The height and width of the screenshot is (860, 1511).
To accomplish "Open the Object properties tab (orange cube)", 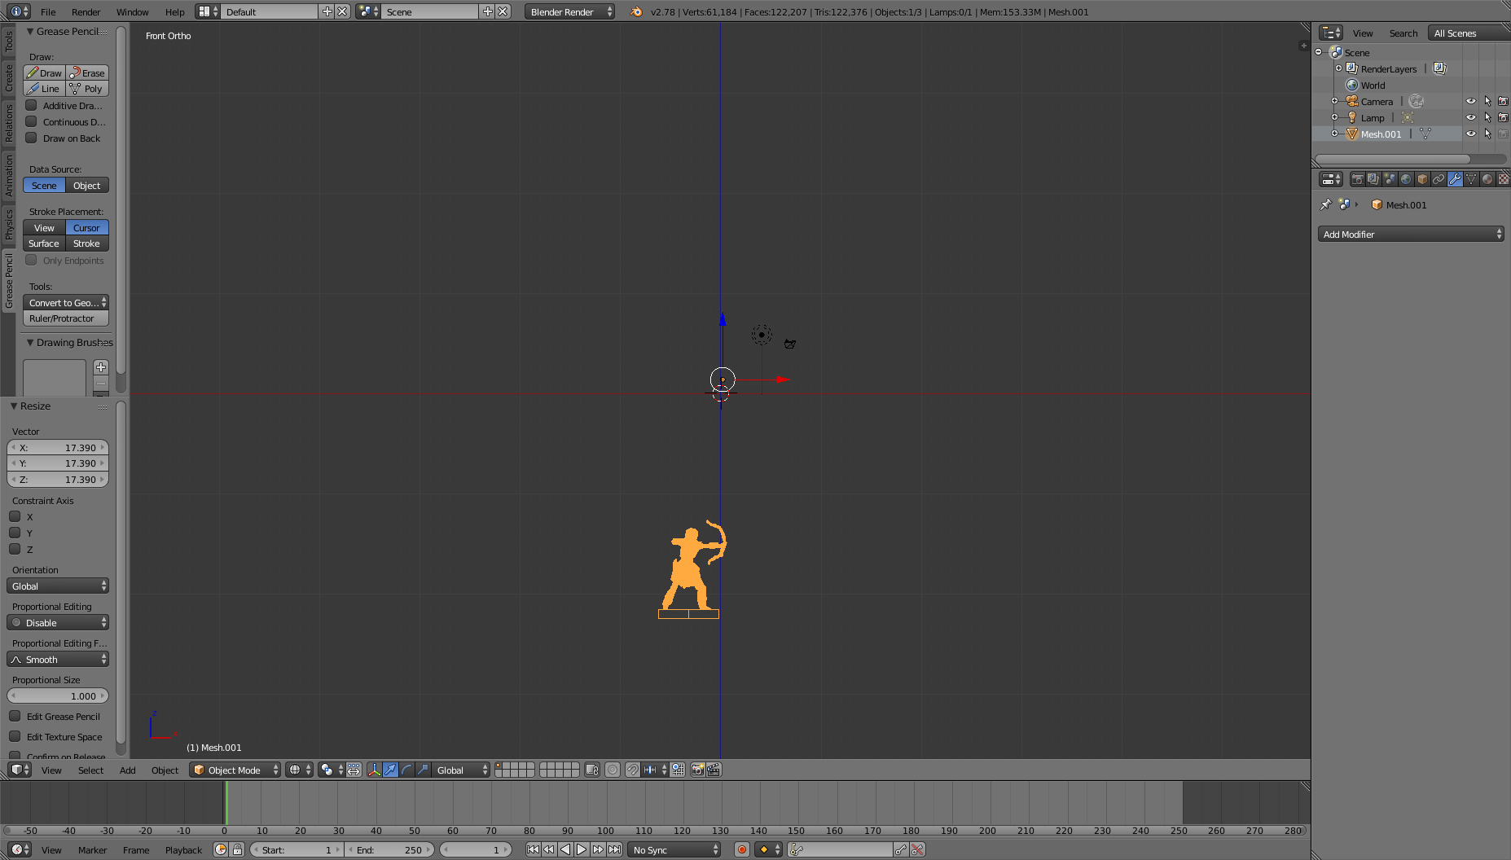I will [1422, 179].
